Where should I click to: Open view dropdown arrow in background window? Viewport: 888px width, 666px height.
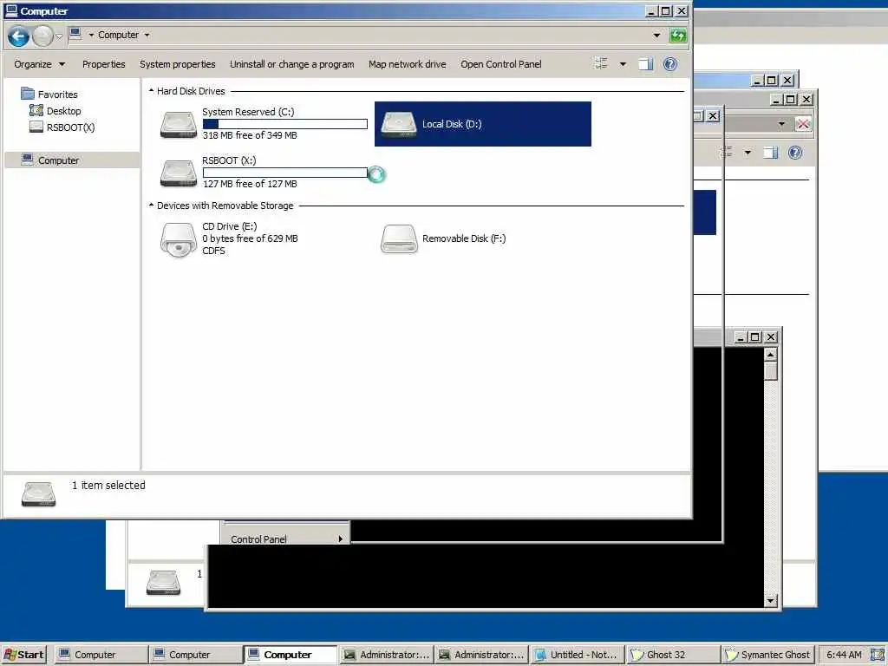pyautogui.click(x=748, y=153)
